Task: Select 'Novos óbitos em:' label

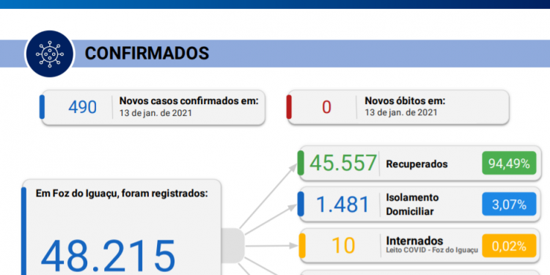Action: click(x=405, y=101)
